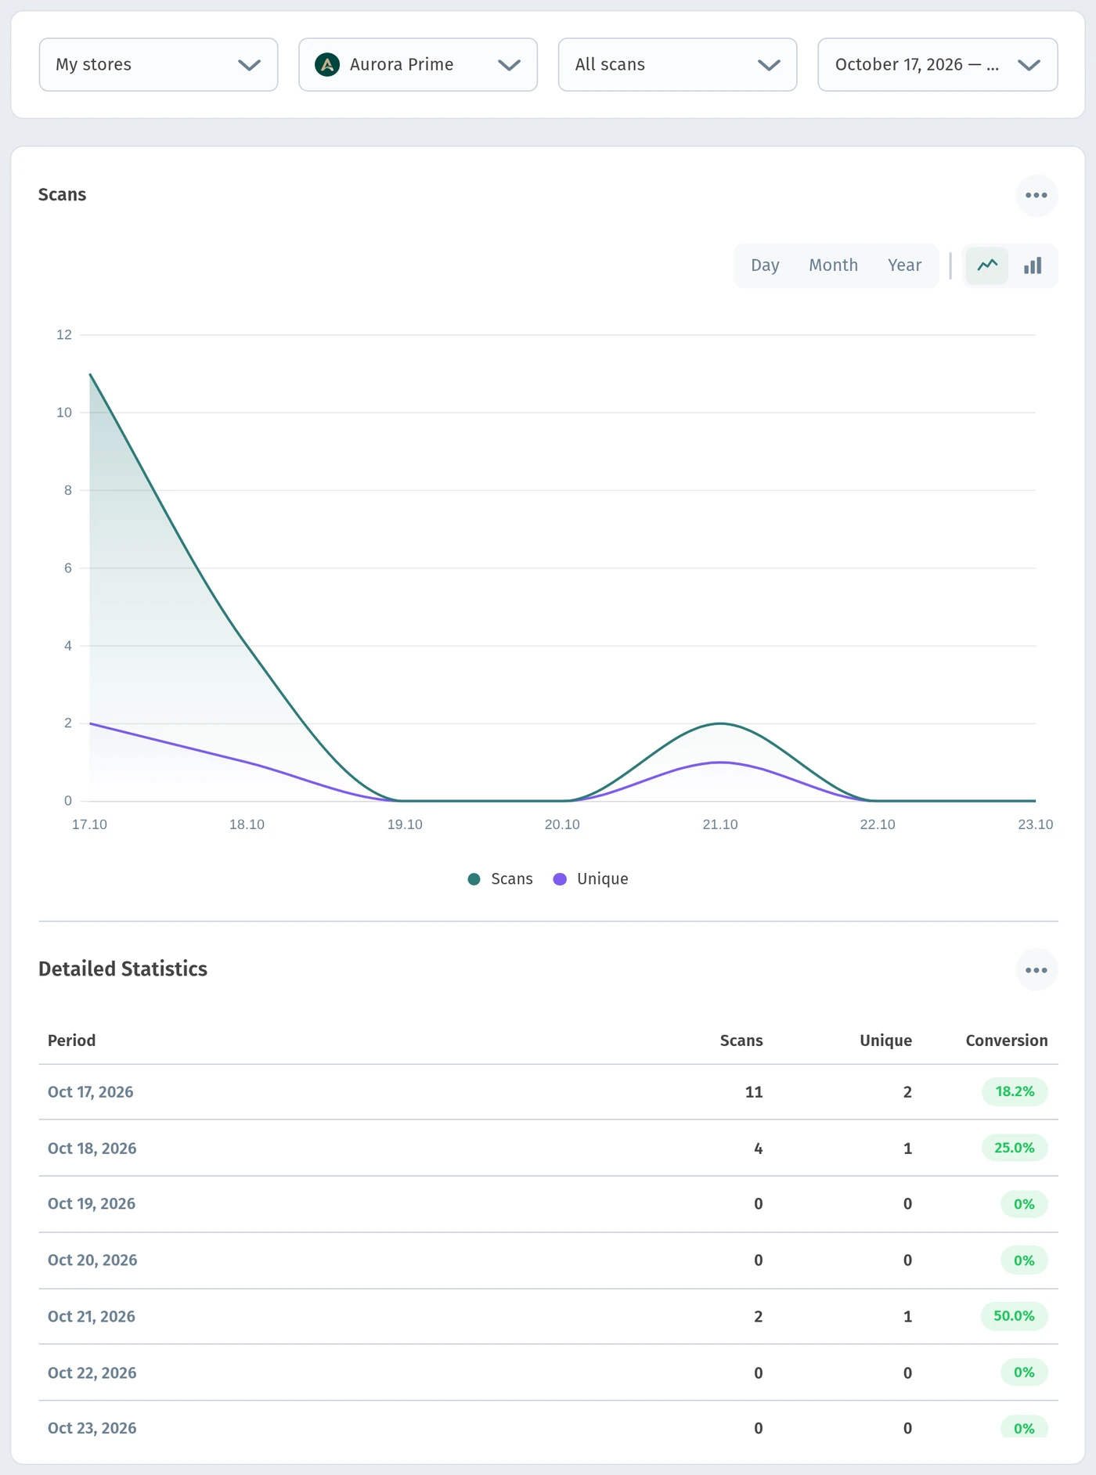Viewport: 1096px width, 1475px height.
Task: Open Detailed Statistics more options menu
Action: pos(1037,970)
